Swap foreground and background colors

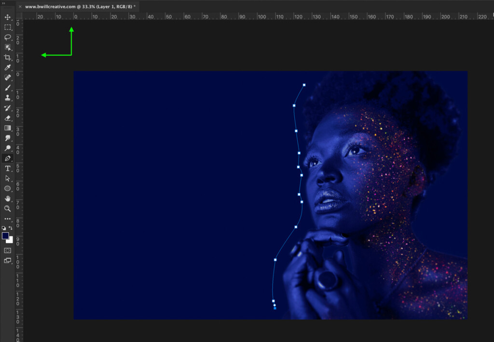pos(11,227)
